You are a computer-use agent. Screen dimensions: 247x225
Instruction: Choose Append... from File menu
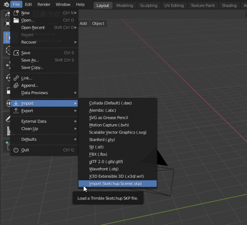[44, 85]
